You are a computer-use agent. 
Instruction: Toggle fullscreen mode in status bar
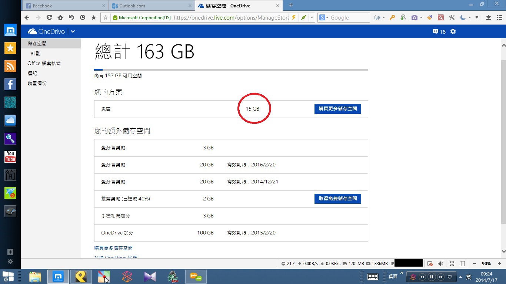point(452,264)
